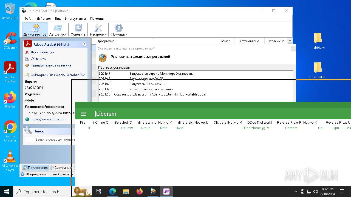Viewport: 351px width, 197px height.
Task: Select the 'Монитор установки запущен' log row
Action: [195, 89]
